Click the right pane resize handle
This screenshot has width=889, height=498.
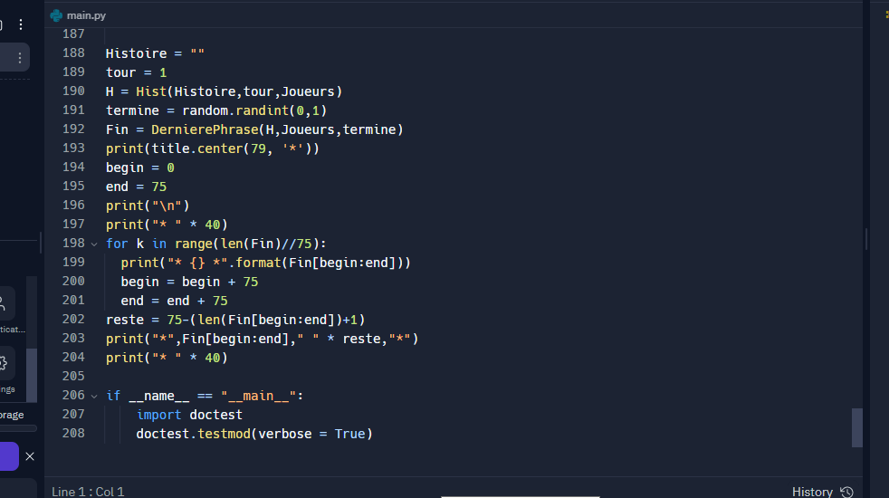point(866,239)
